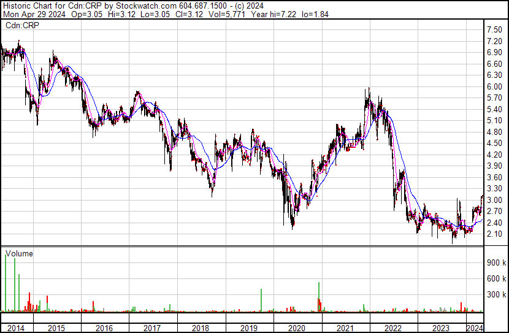The height and width of the screenshot is (333, 509).
Task: Click the 3.00 price axis label
Action: pyautogui.click(x=494, y=201)
